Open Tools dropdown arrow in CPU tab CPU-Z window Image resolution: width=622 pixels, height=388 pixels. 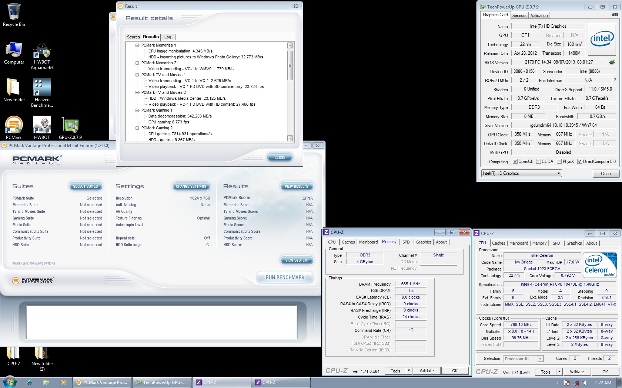[x=559, y=372]
